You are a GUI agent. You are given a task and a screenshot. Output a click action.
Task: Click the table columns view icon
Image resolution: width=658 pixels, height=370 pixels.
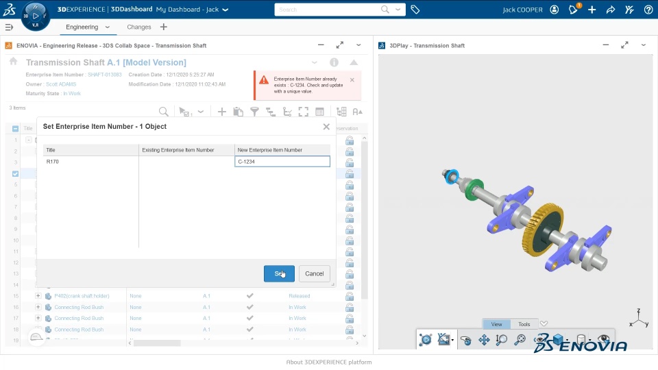click(x=320, y=112)
